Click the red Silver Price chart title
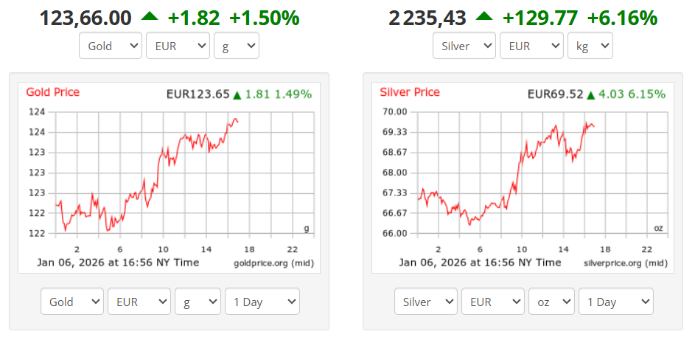This screenshot has height=337, width=695. [x=410, y=92]
